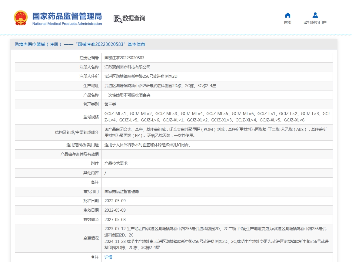Open 政务服务门户 user icon
This screenshot has height=262, width=352.
(x=315, y=15)
